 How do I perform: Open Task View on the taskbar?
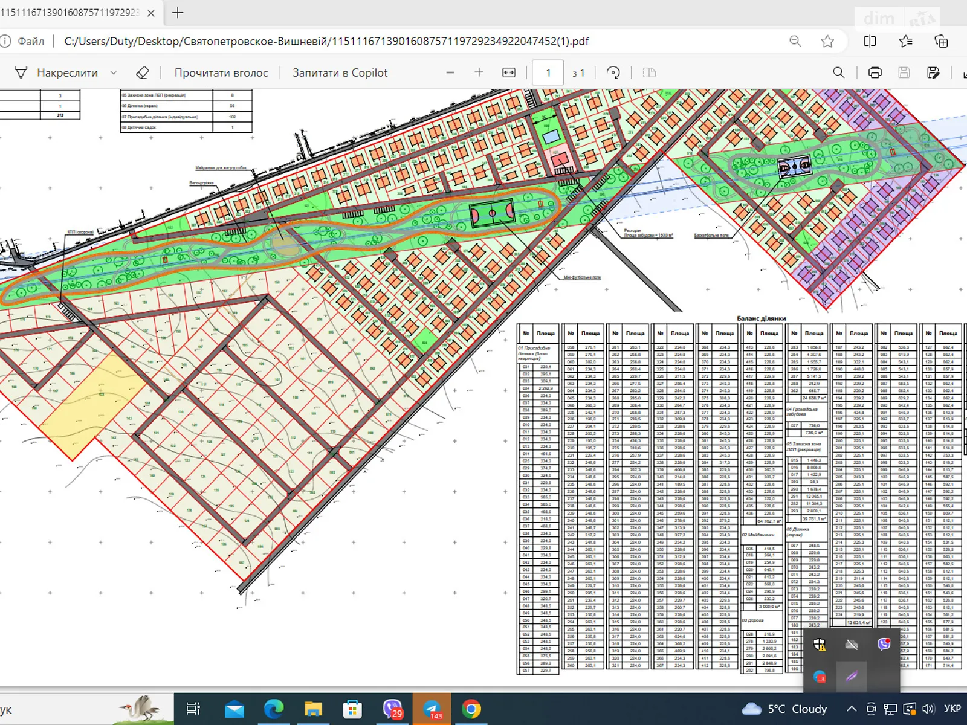(x=193, y=709)
